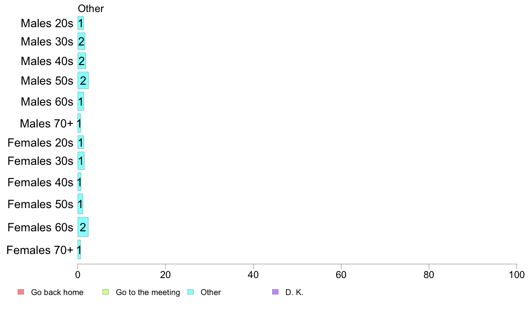This screenshot has height=328, width=529.
Task: Click the Males 70+ bar
Action: click(79, 123)
